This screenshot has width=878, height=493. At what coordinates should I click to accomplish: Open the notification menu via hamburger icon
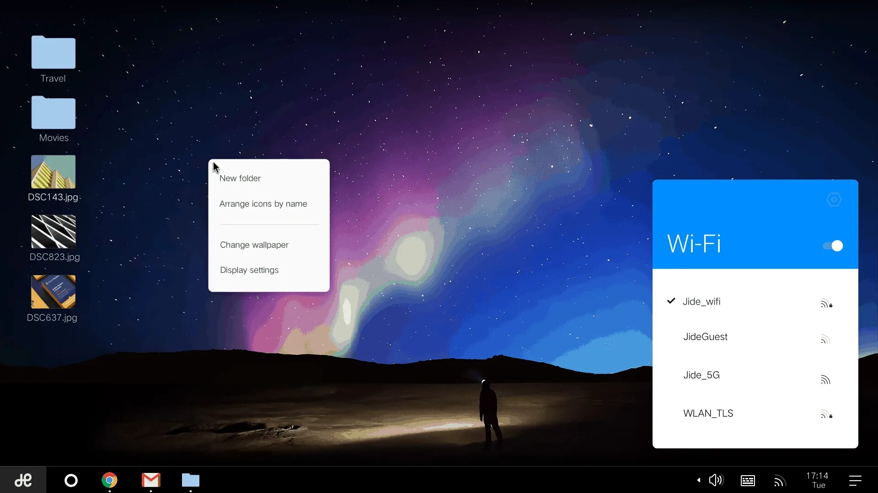coord(856,480)
